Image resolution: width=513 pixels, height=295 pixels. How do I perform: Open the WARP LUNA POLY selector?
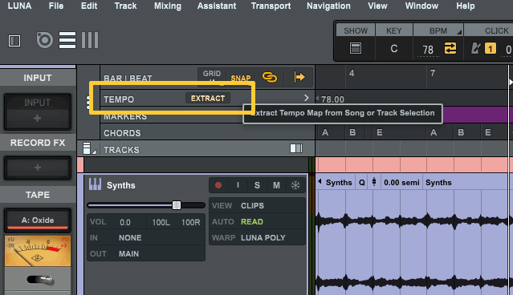coord(257,238)
